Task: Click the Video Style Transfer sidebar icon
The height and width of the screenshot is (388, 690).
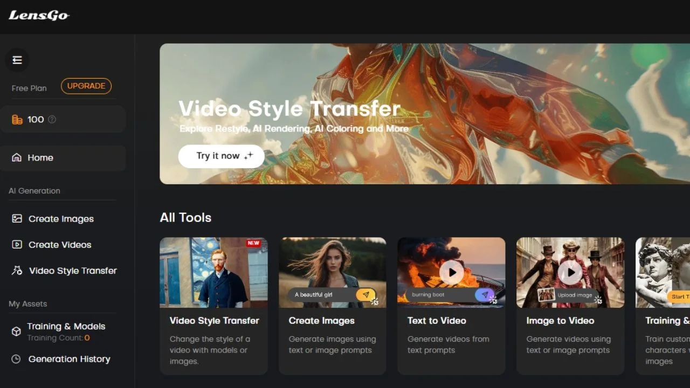Action: tap(17, 271)
